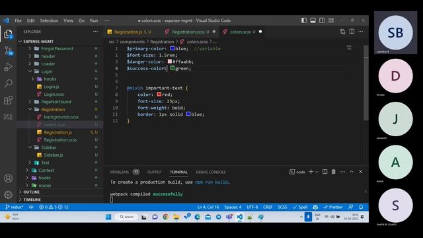Switch to the PROBLEMS panel tab

click(x=124, y=172)
